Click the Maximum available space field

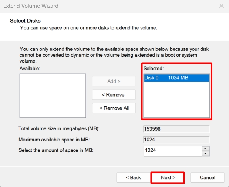point(176,140)
